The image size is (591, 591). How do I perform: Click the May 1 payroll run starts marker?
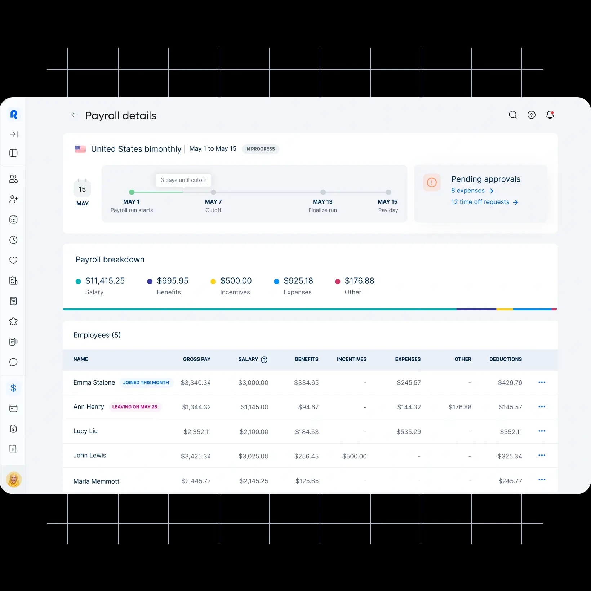[132, 192]
